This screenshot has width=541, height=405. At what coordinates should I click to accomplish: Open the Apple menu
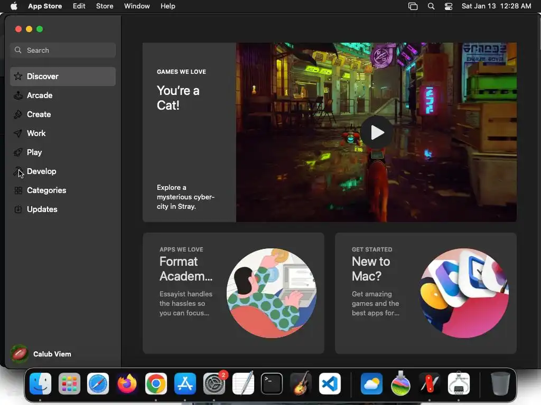pyautogui.click(x=14, y=6)
